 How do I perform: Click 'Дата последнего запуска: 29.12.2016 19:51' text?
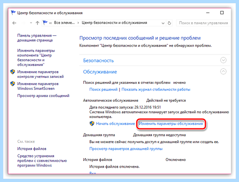pos(125,107)
